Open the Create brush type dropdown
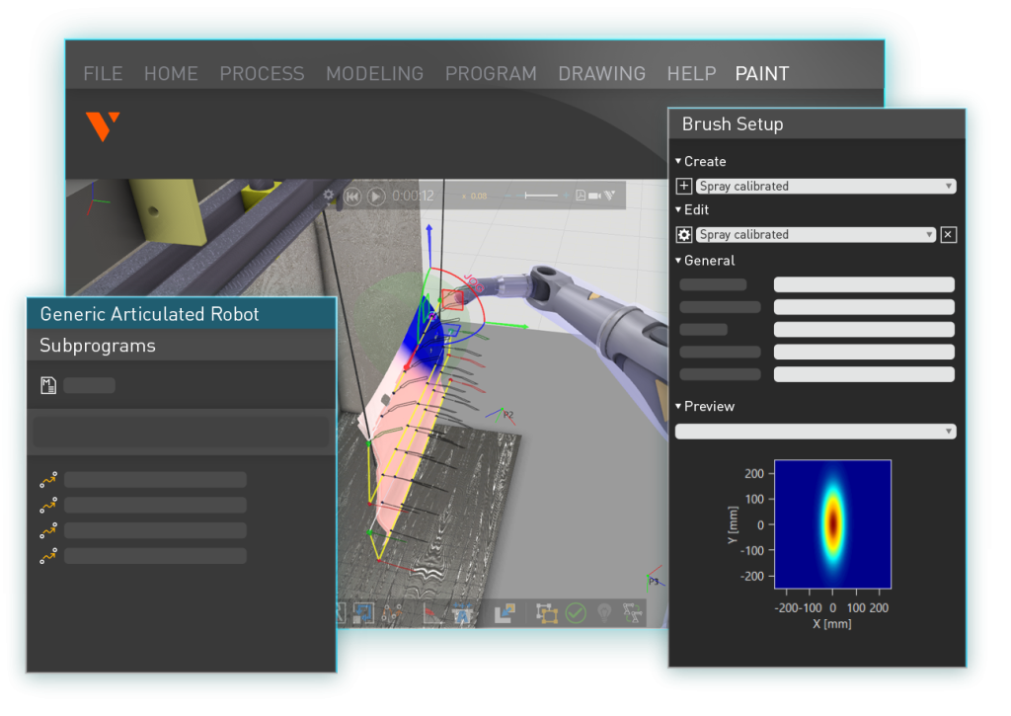 click(825, 186)
